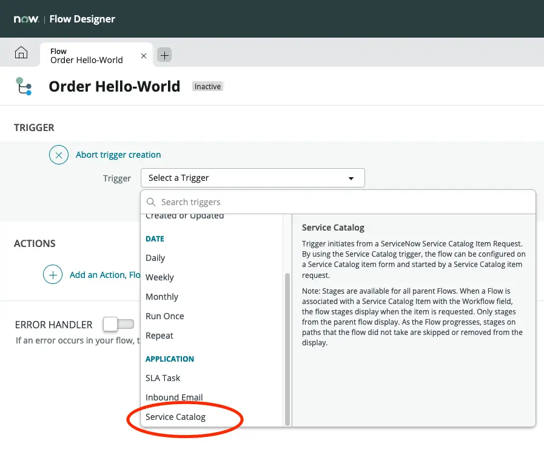
Task: Click the flow icon beside the title
Action: click(24, 86)
